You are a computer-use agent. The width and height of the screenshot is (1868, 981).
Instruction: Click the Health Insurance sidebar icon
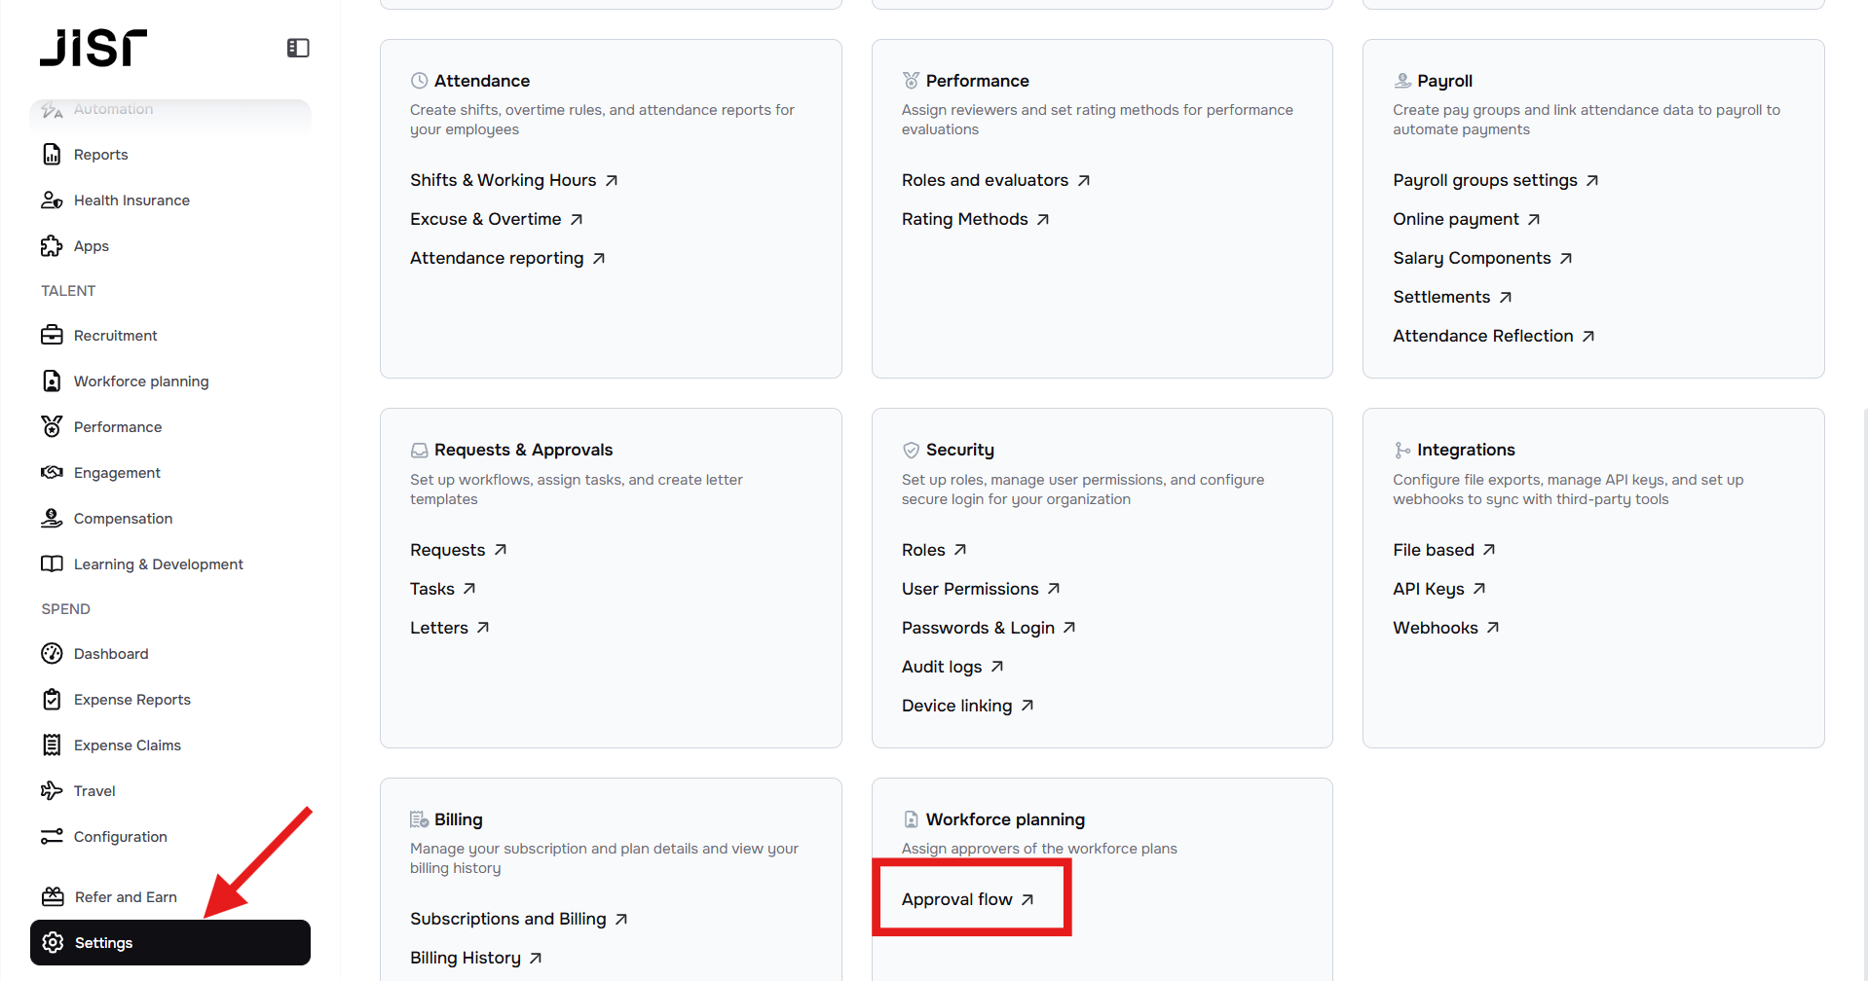coord(52,200)
